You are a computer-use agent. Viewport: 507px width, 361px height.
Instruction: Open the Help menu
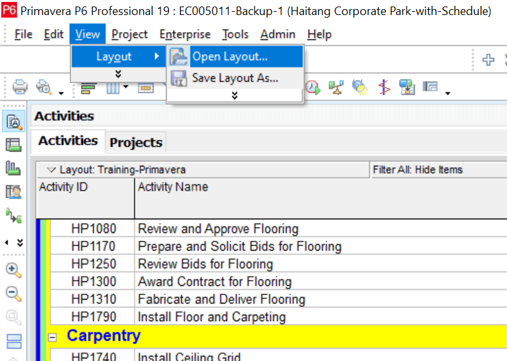coord(320,35)
